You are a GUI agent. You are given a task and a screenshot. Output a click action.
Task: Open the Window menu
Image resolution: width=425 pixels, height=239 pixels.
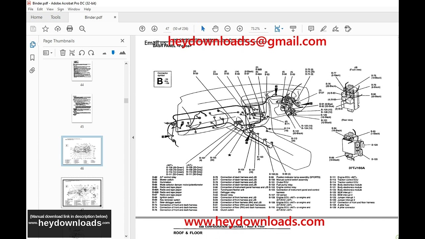tap(74, 9)
